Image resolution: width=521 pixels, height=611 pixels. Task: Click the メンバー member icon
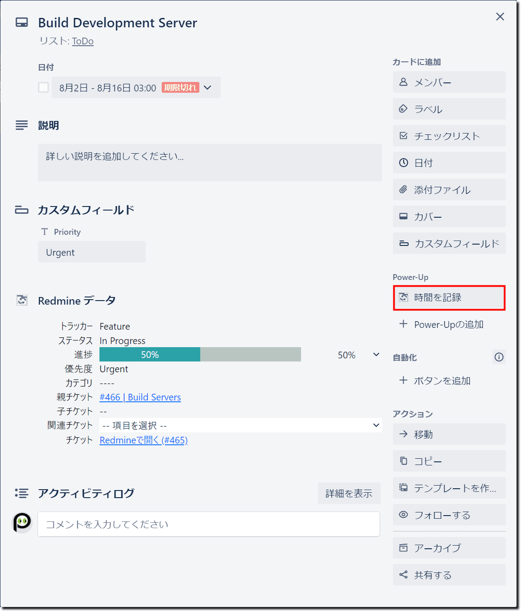(x=404, y=82)
